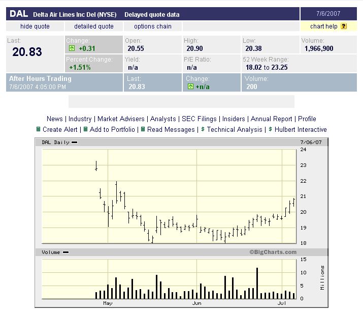The height and width of the screenshot is (312, 363).
Task: Click Add to Portfolio
Action: click(112, 129)
